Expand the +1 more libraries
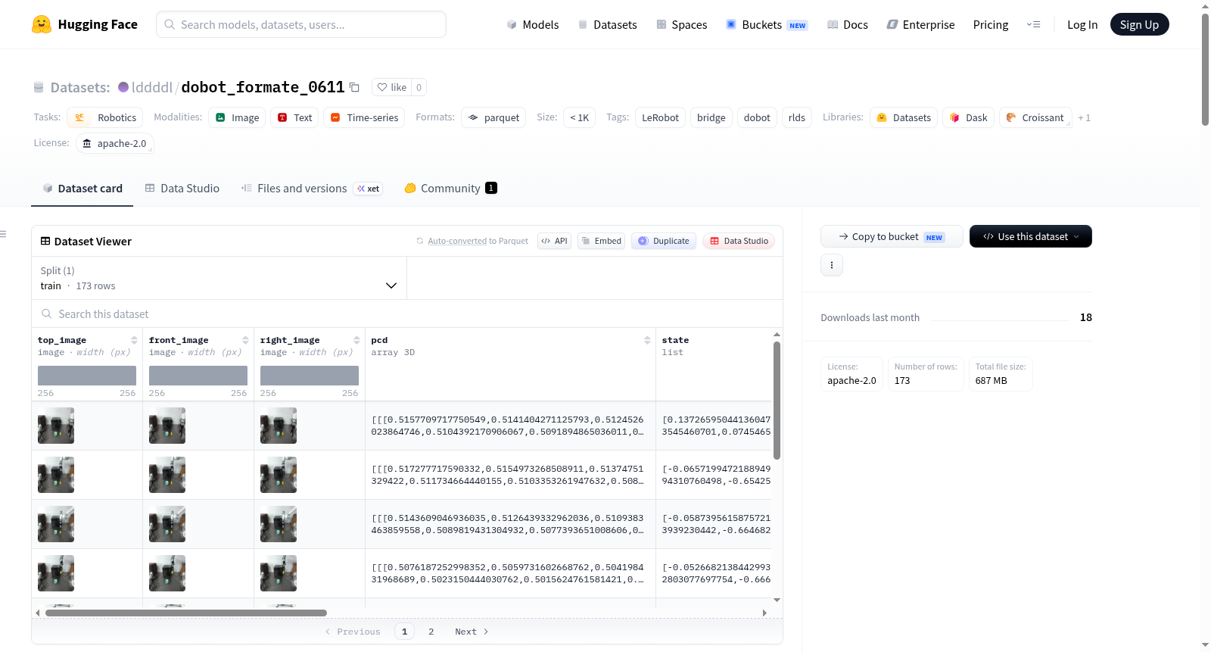Image resolution: width=1211 pixels, height=652 pixels. tap(1084, 118)
